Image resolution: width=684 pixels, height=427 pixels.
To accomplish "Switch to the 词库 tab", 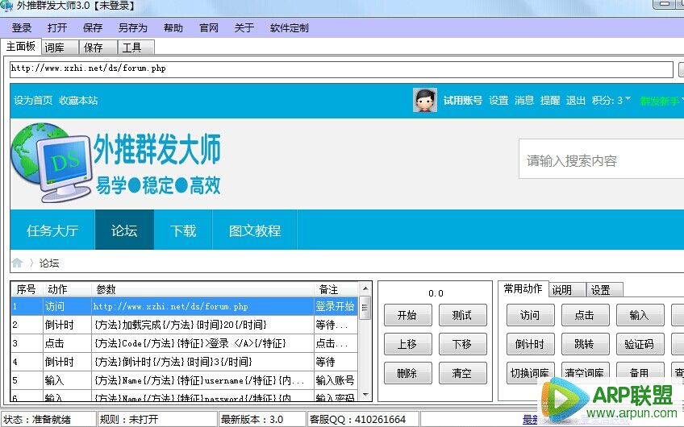I will 60,47.
